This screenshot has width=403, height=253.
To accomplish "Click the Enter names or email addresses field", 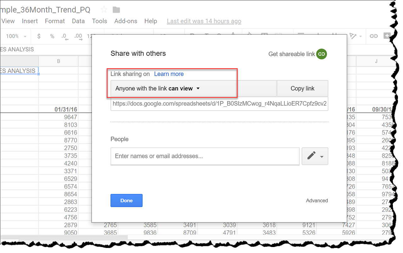I will point(205,156).
